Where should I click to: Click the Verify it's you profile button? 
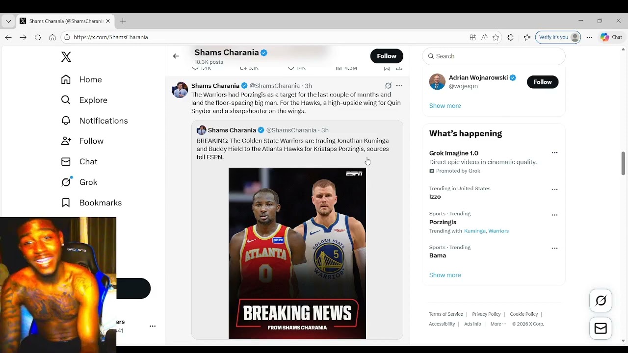558,37
